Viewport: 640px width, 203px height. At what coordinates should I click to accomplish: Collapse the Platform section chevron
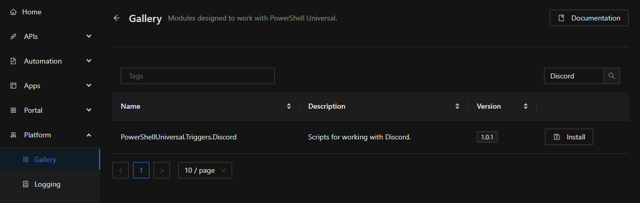89,135
